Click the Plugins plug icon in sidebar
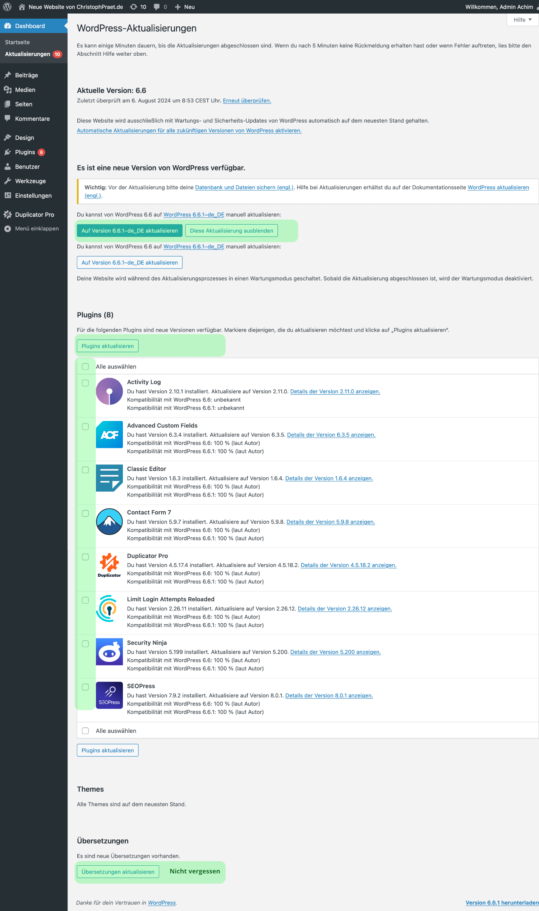The width and height of the screenshot is (539, 911). (x=8, y=152)
